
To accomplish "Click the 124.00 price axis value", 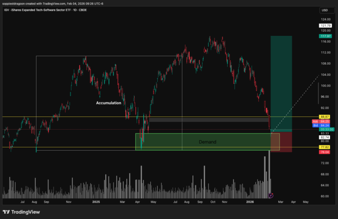I will (x=325, y=19).
